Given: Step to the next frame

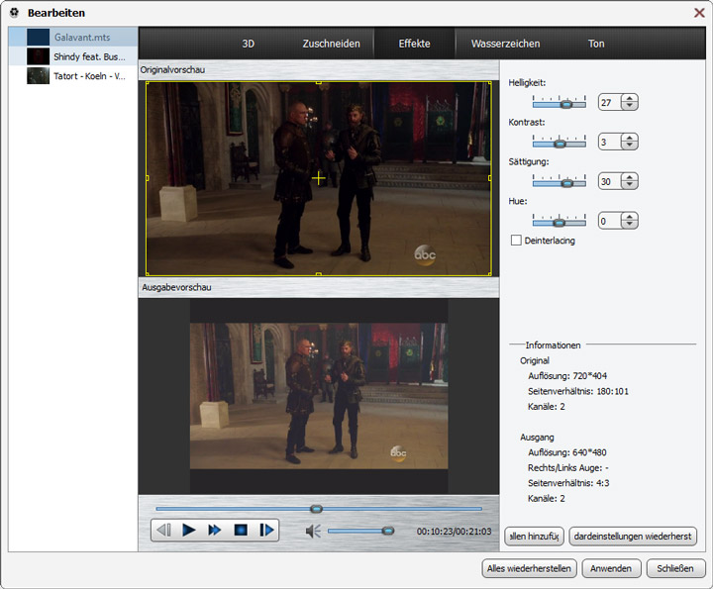Looking at the screenshot, I should (266, 530).
